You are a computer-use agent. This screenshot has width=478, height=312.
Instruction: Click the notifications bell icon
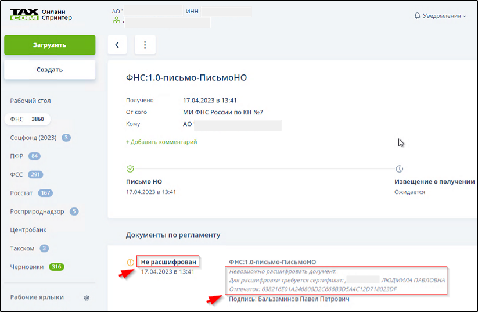click(417, 16)
